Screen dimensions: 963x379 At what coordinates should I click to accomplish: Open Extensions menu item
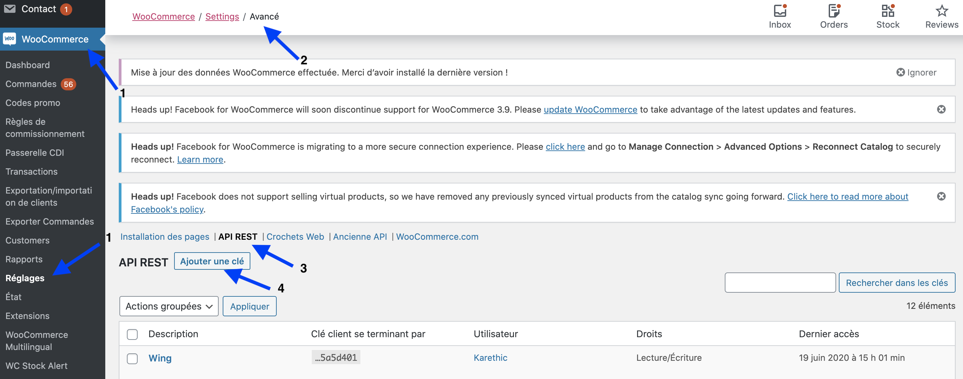27,316
